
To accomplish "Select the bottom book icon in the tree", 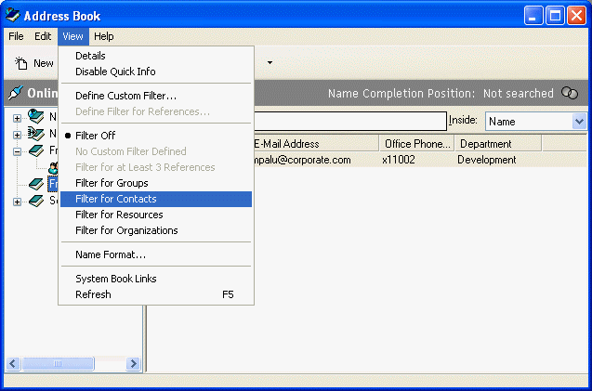I will [x=36, y=201].
